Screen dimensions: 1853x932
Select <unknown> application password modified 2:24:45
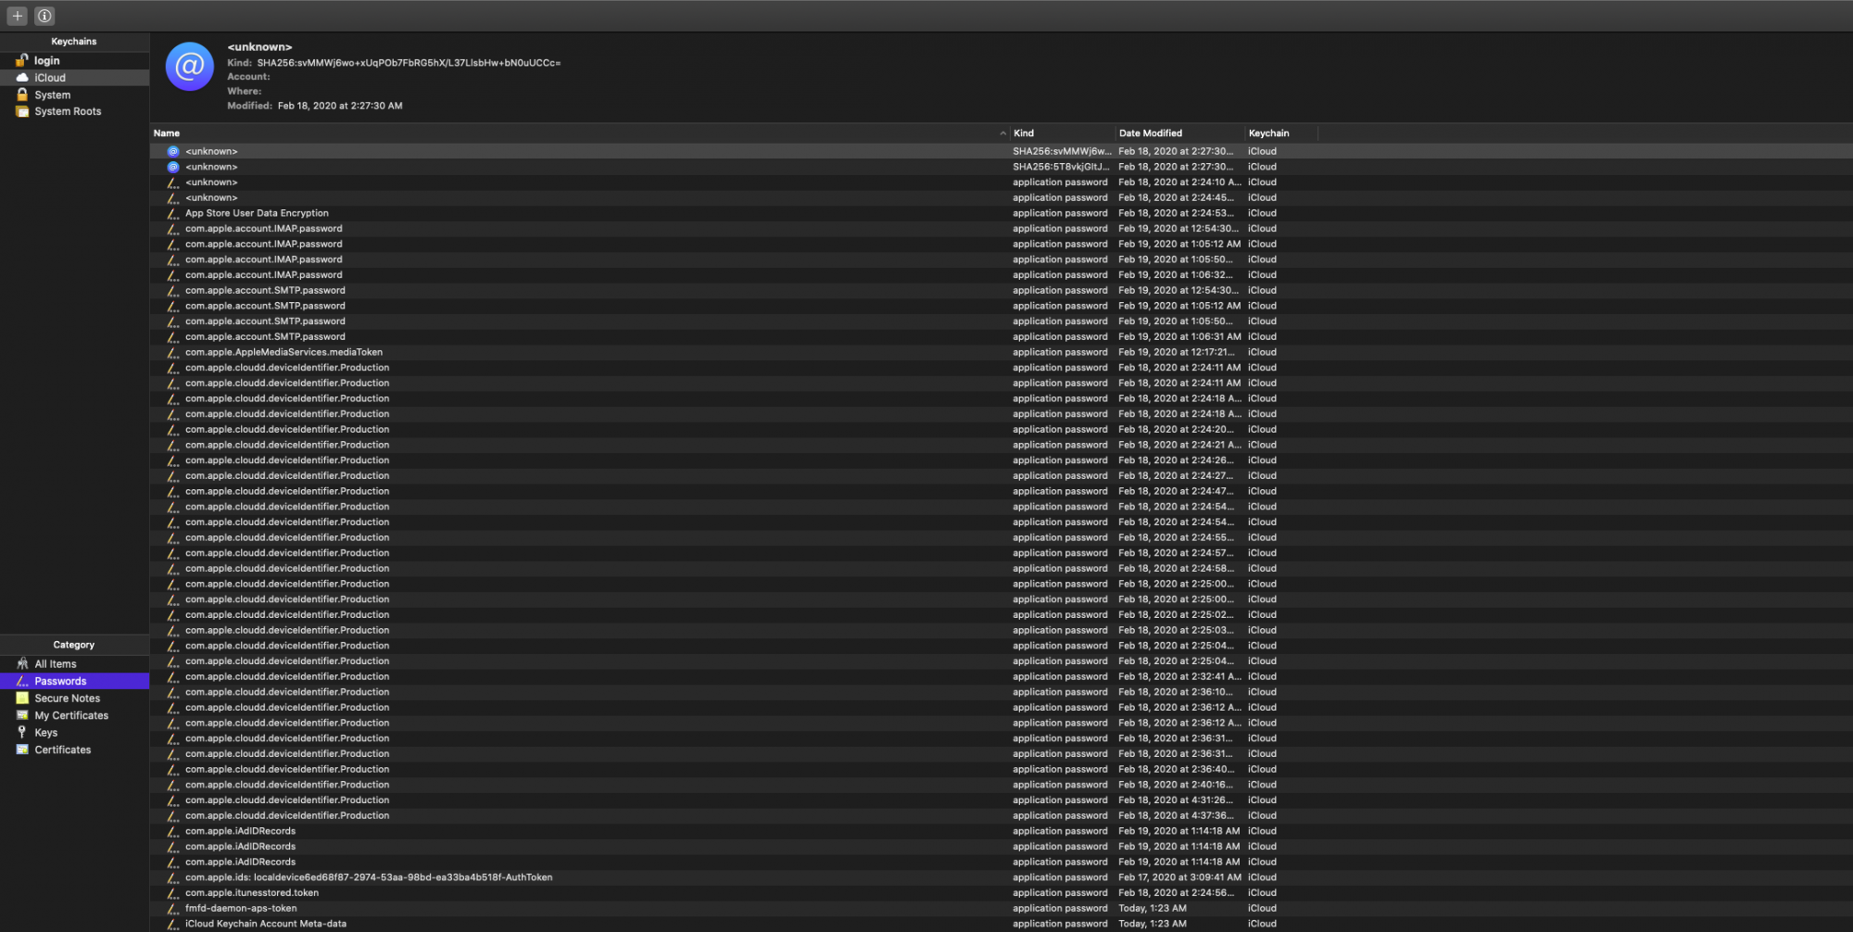1001,198
